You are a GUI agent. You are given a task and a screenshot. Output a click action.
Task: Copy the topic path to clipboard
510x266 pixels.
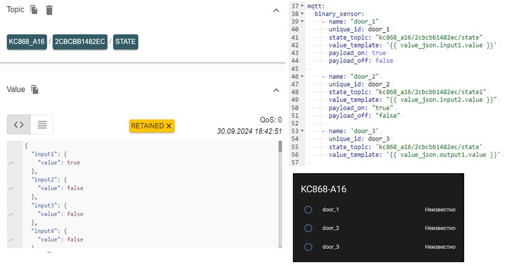pyautogui.click(x=34, y=10)
